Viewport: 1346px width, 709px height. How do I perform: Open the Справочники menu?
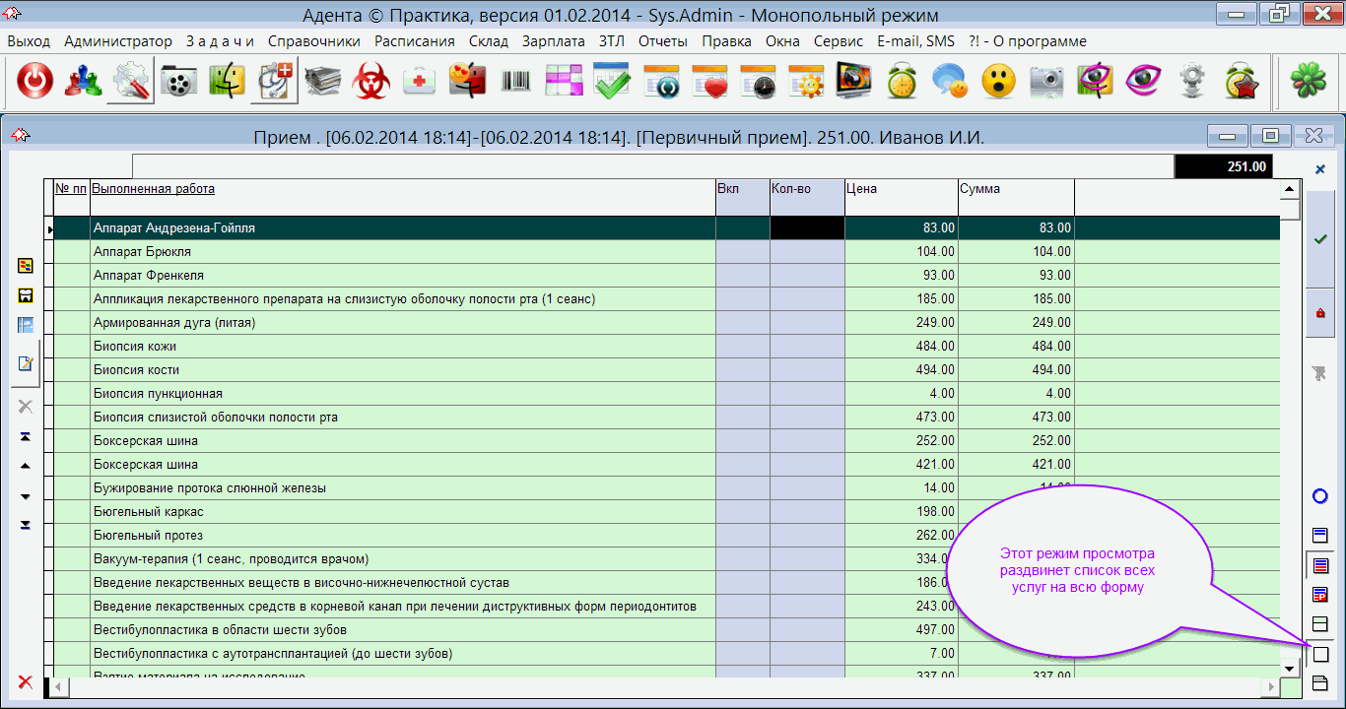313,41
